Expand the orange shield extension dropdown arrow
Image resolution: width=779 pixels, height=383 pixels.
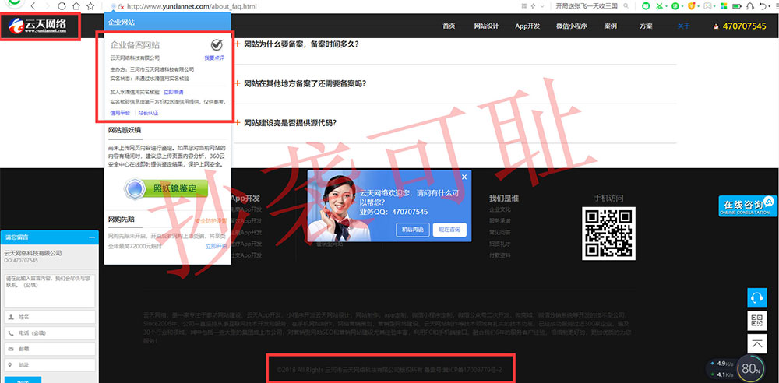click(x=698, y=7)
